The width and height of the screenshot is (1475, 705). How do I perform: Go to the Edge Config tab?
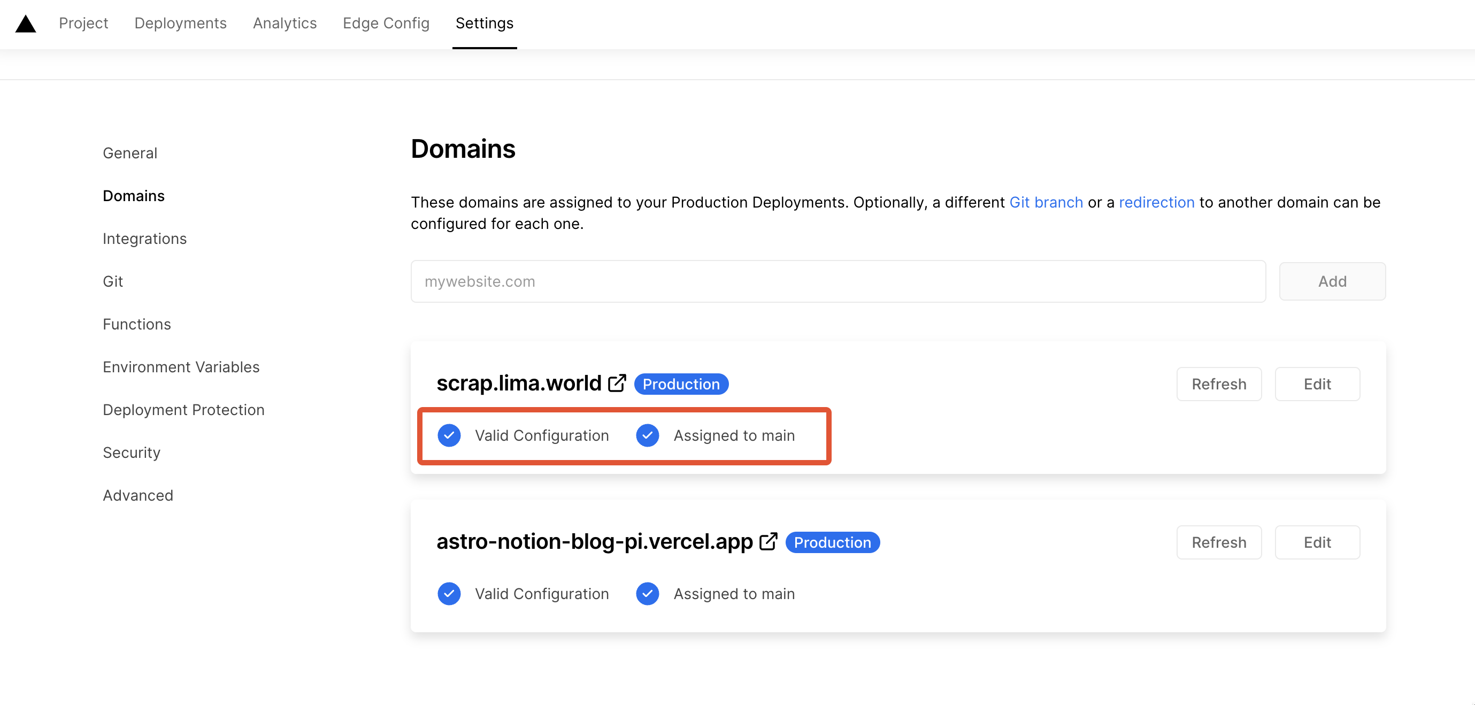point(386,23)
